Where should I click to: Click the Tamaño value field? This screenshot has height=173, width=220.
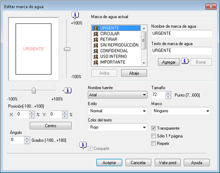coord(158,95)
